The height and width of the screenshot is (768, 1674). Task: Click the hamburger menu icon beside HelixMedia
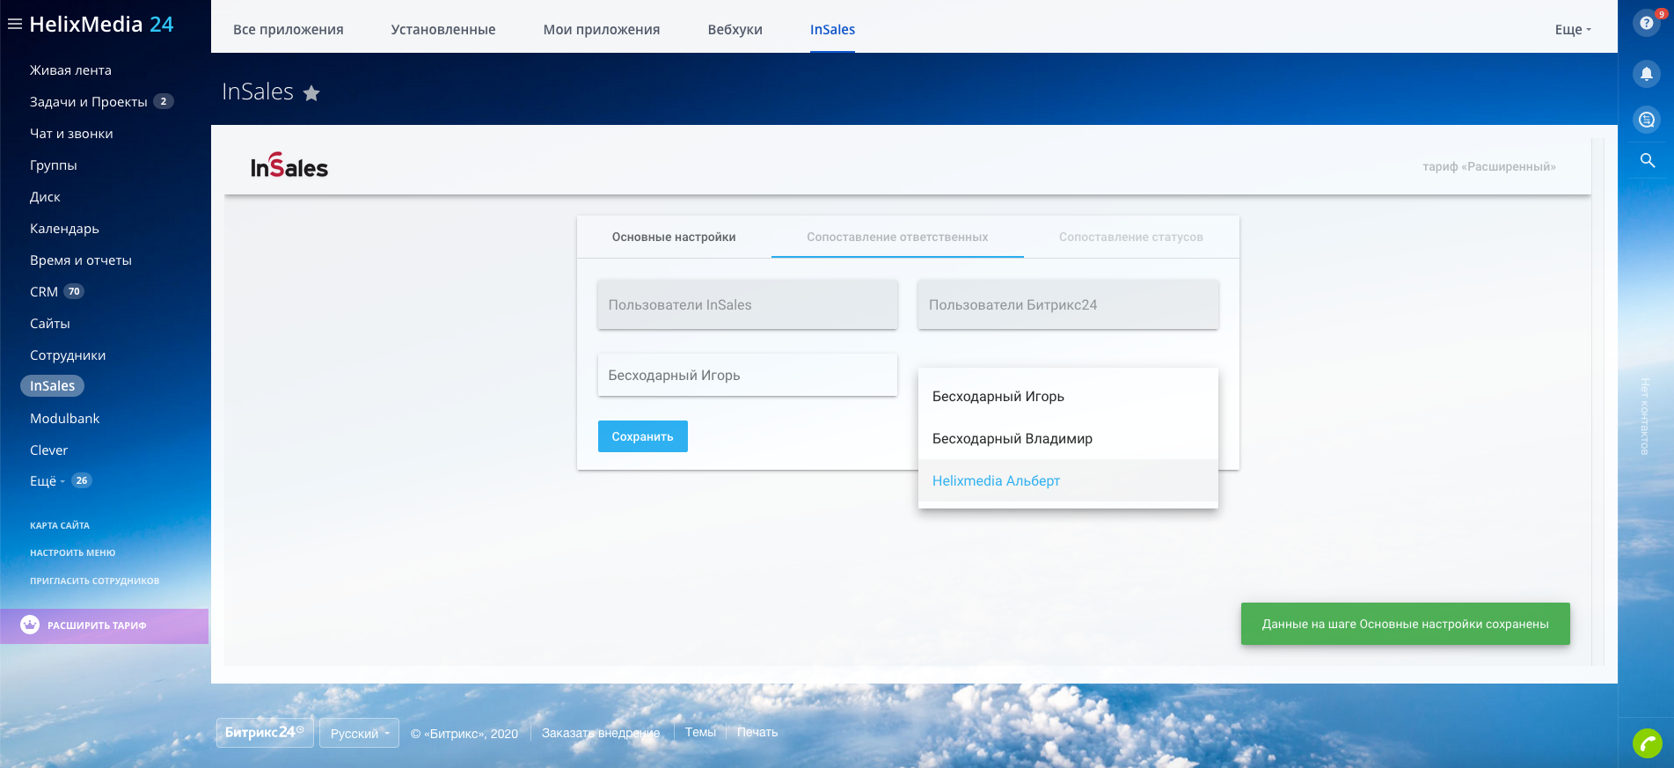(15, 25)
